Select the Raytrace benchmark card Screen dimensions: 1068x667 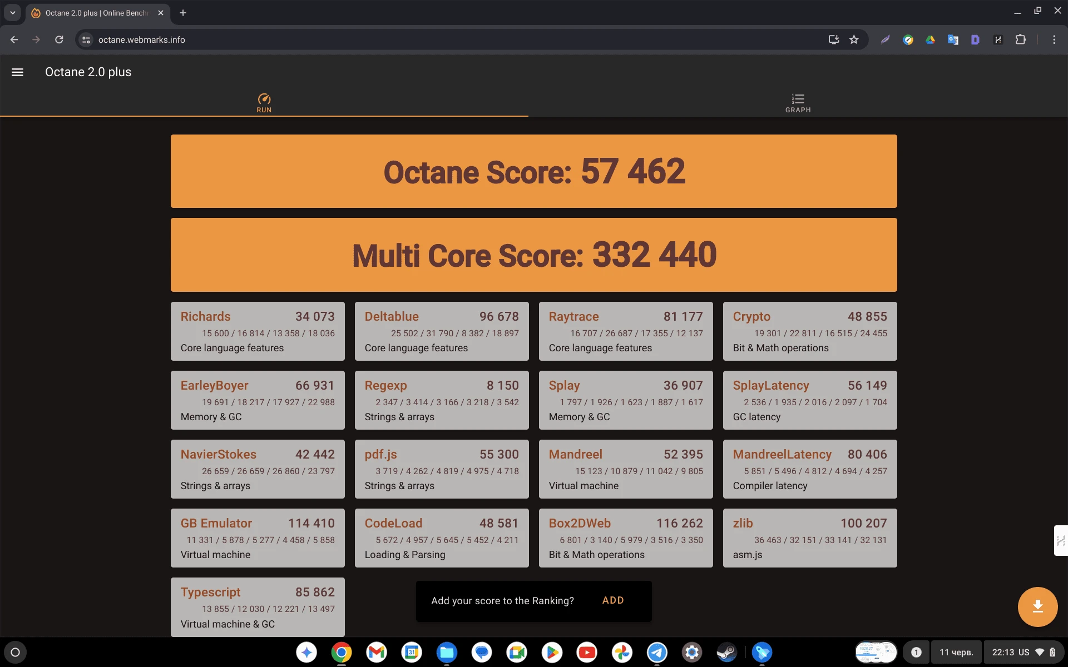(x=626, y=331)
